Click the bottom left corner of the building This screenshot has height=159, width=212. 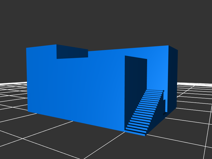point(28,111)
